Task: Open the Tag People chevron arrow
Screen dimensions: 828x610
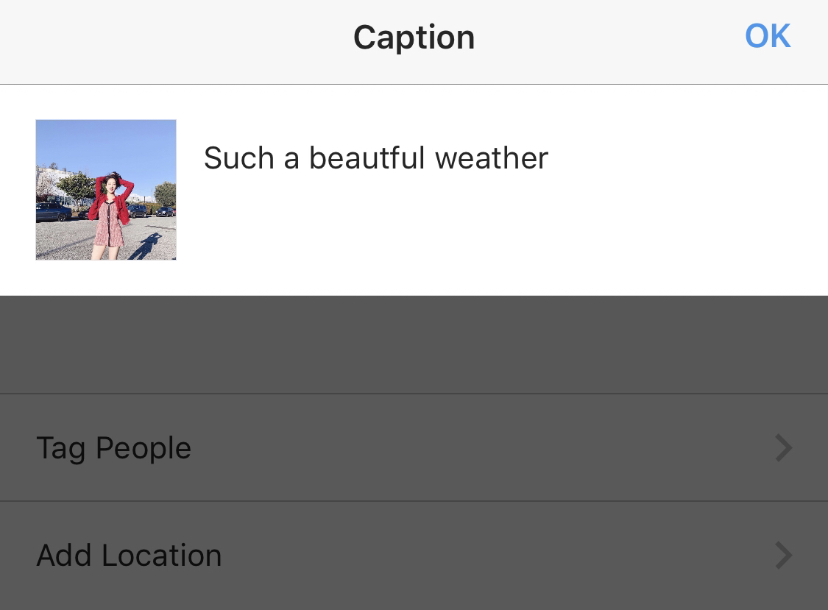Action: 784,448
